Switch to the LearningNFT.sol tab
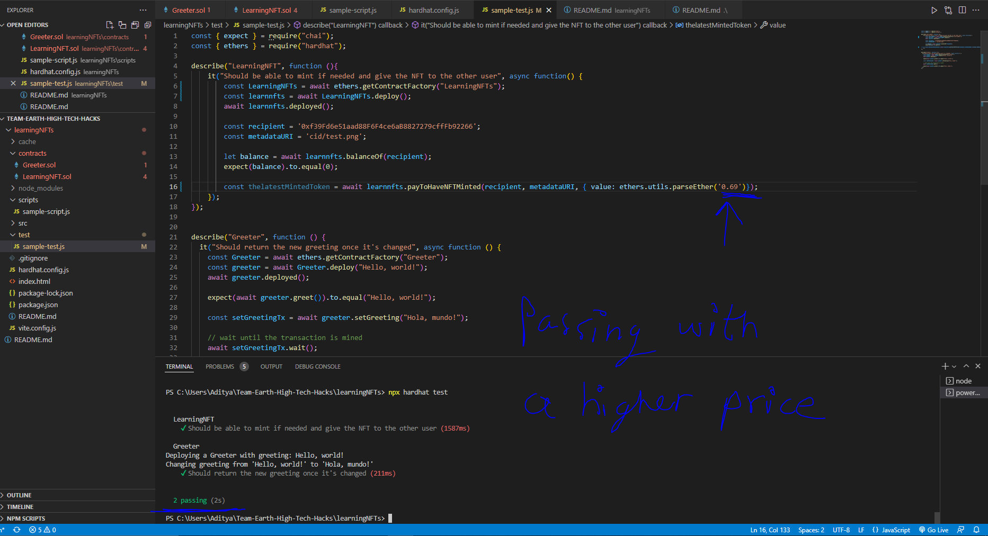The height and width of the screenshot is (536, 988). click(269, 10)
